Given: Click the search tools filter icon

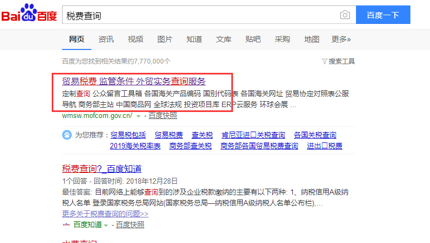Looking at the screenshot, I should pyautogui.click(x=324, y=61).
